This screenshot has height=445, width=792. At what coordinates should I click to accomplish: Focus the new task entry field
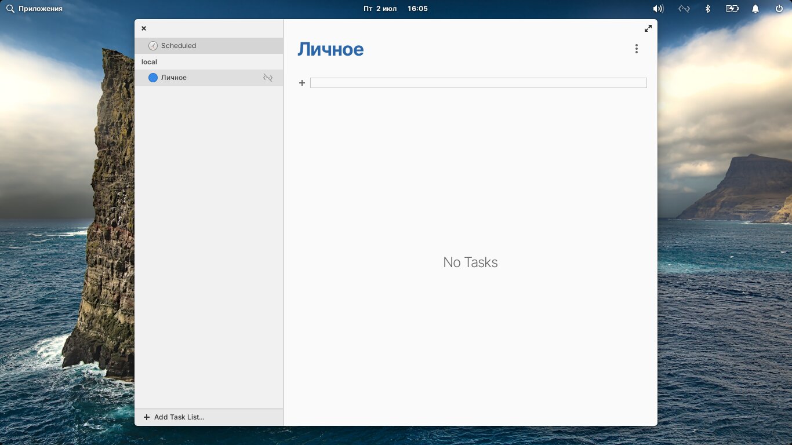478,83
